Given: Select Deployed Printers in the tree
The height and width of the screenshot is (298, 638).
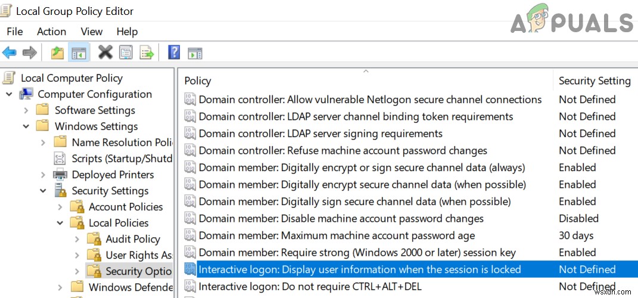Looking at the screenshot, I should point(113,175).
